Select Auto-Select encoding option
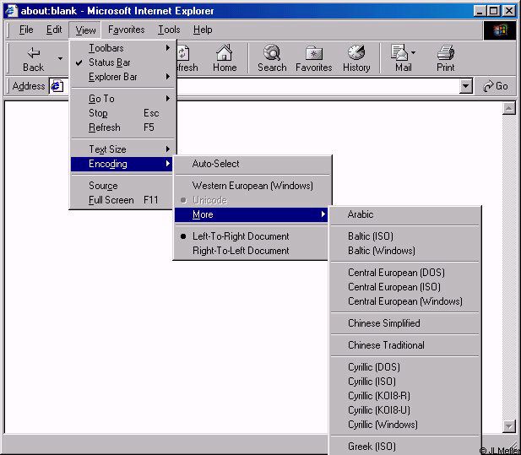Viewport: 521px width, 455px height. pyautogui.click(x=252, y=164)
